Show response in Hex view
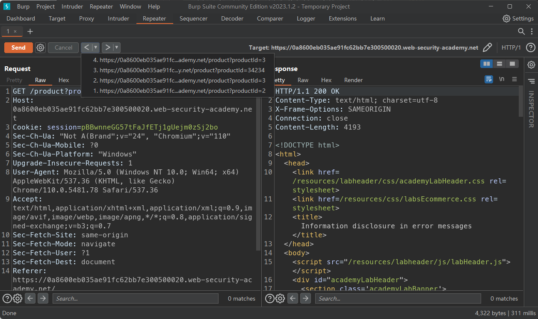 click(326, 80)
